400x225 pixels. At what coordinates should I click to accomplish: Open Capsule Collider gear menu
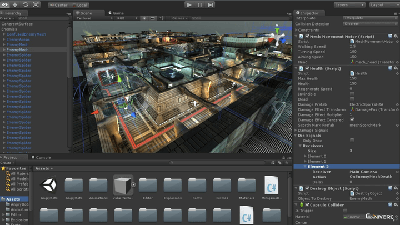[396, 204]
